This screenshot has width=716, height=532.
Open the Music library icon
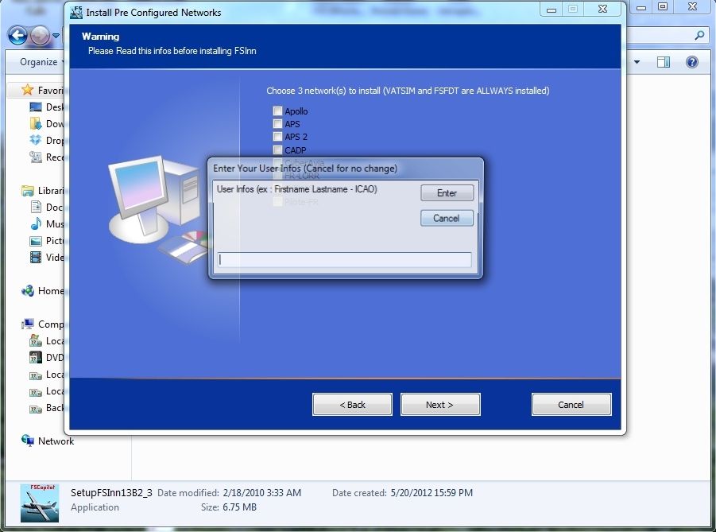(x=36, y=223)
